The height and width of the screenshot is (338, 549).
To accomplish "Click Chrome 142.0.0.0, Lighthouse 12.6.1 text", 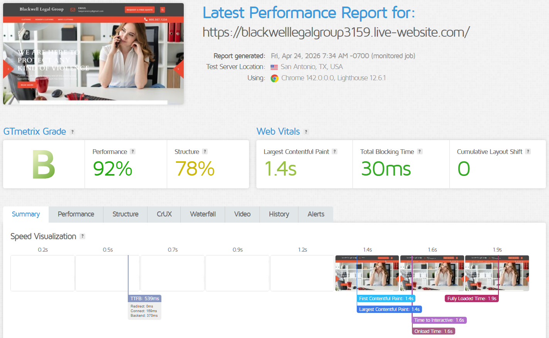I will point(334,78).
